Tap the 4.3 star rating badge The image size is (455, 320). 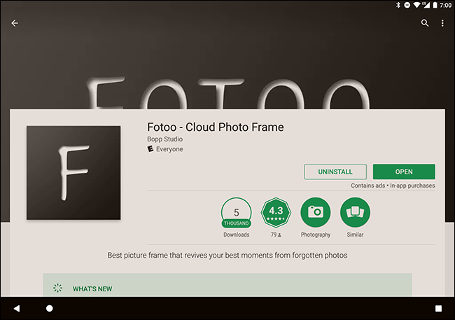pyautogui.click(x=276, y=213)
